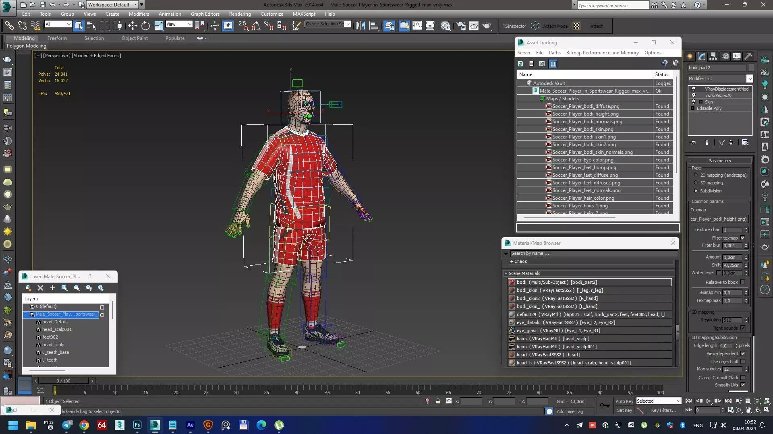Image resolution: width=773 pixels, height=434 pixels.
Task: Open the Select by Name dialog
Action: [x=91, y=26]
